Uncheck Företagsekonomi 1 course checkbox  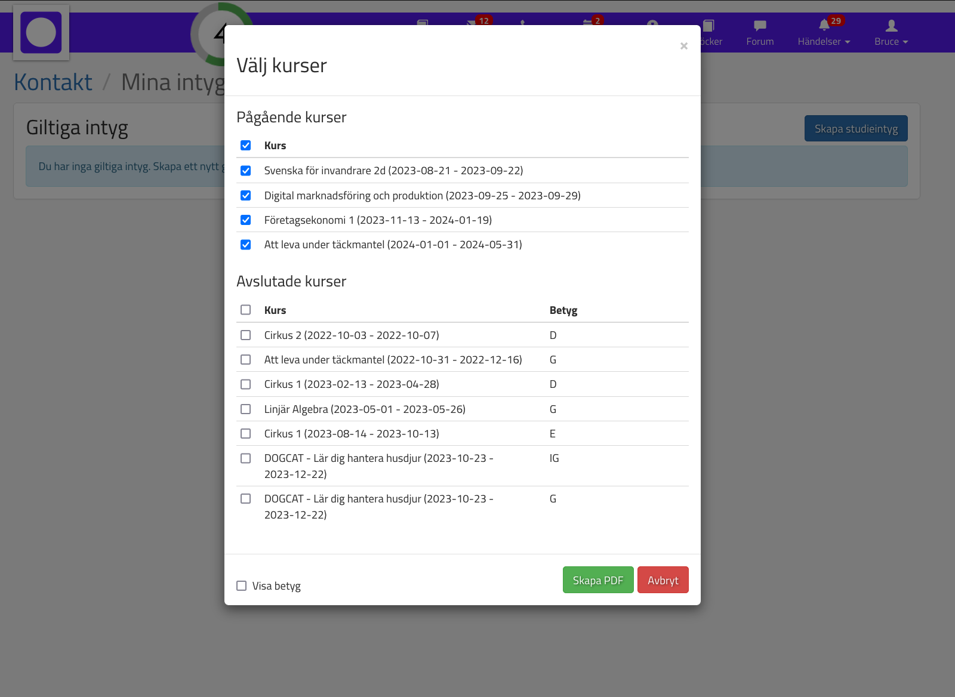point(245,220)
